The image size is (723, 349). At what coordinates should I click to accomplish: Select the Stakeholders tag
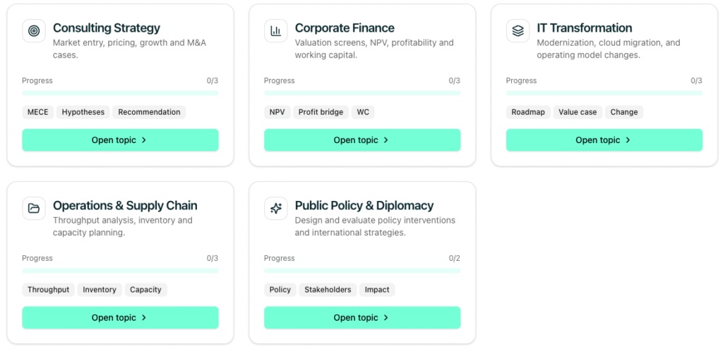click(328, 290)
